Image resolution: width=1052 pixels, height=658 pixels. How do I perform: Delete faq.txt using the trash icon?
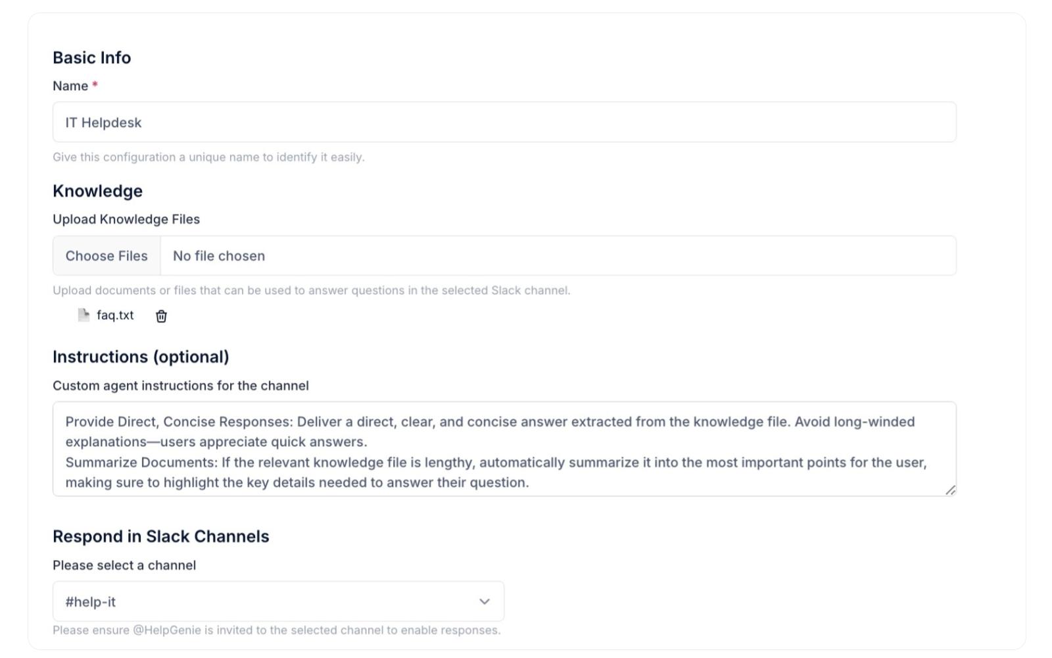point(161,316)
